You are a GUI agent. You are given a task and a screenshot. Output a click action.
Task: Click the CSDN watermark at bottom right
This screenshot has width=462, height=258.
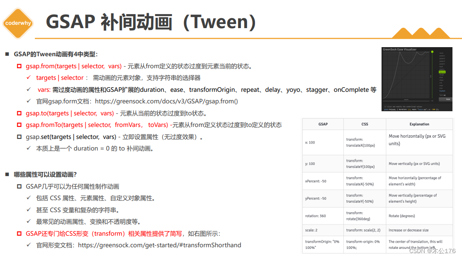tap(432, 251)
